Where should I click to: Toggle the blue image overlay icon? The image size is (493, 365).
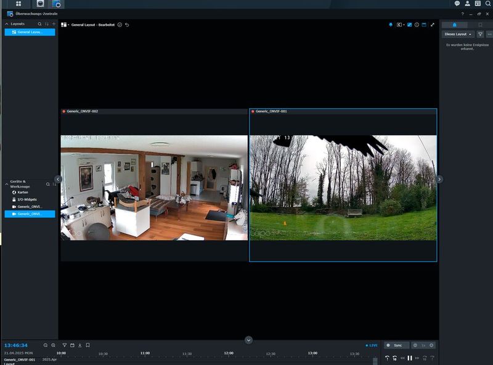pos(409,25)
